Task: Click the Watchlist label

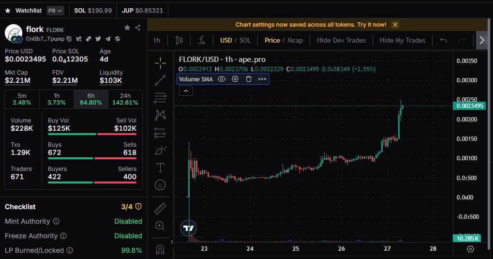Action: point(29,10)
